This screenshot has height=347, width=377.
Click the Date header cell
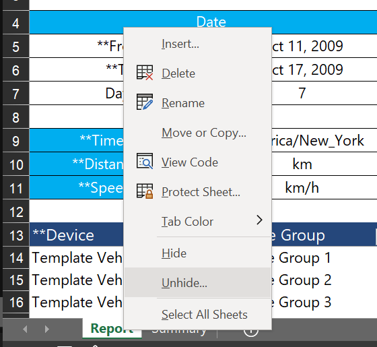(203, 20)
